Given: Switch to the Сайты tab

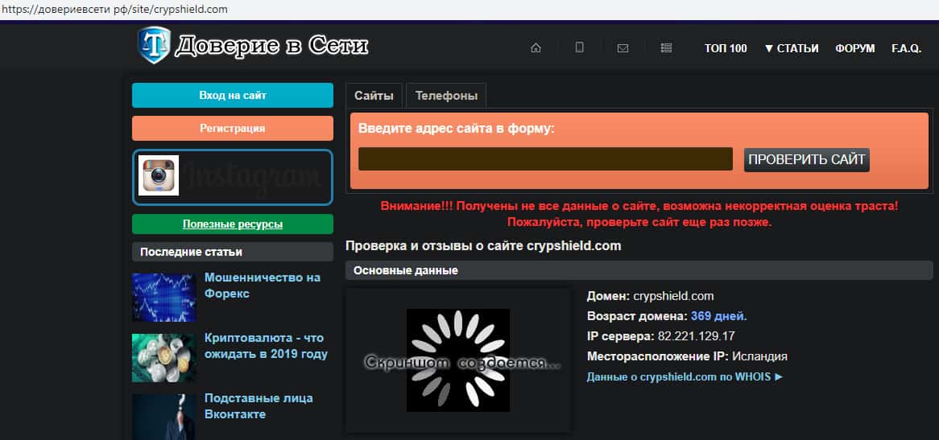Looking at the screenshot, I should pyautogui.click(x=374, y=96).
